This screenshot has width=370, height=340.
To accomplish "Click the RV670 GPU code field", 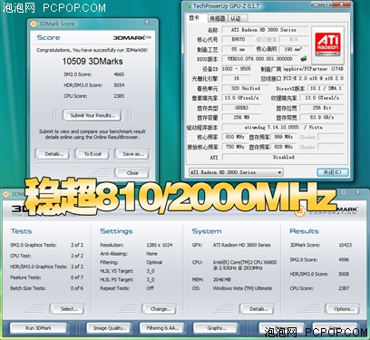I will click(x=238, y=40).
